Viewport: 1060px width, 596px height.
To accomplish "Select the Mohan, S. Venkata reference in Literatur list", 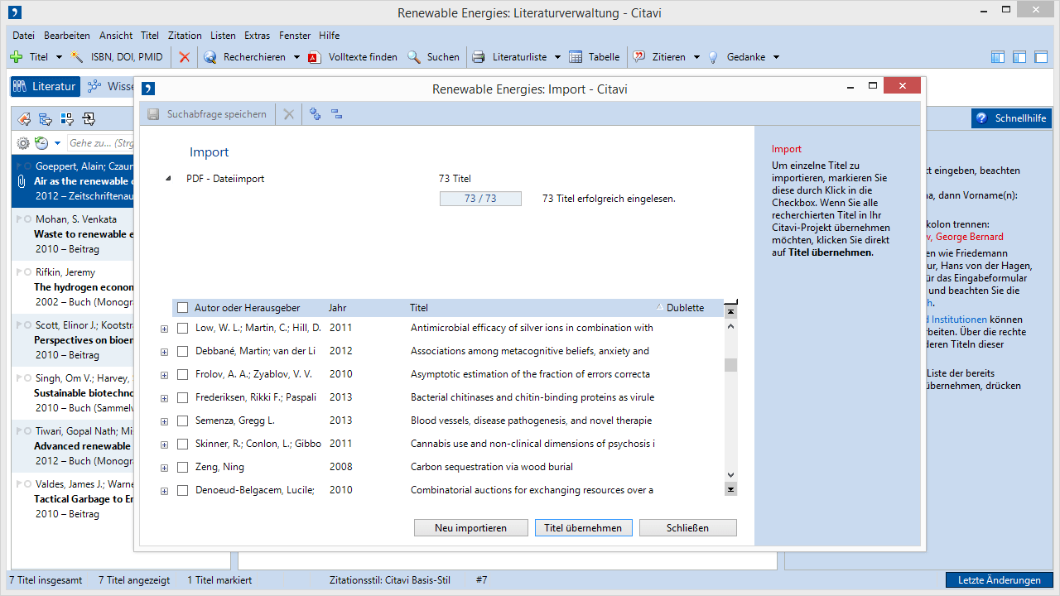I will click(73, 234).
